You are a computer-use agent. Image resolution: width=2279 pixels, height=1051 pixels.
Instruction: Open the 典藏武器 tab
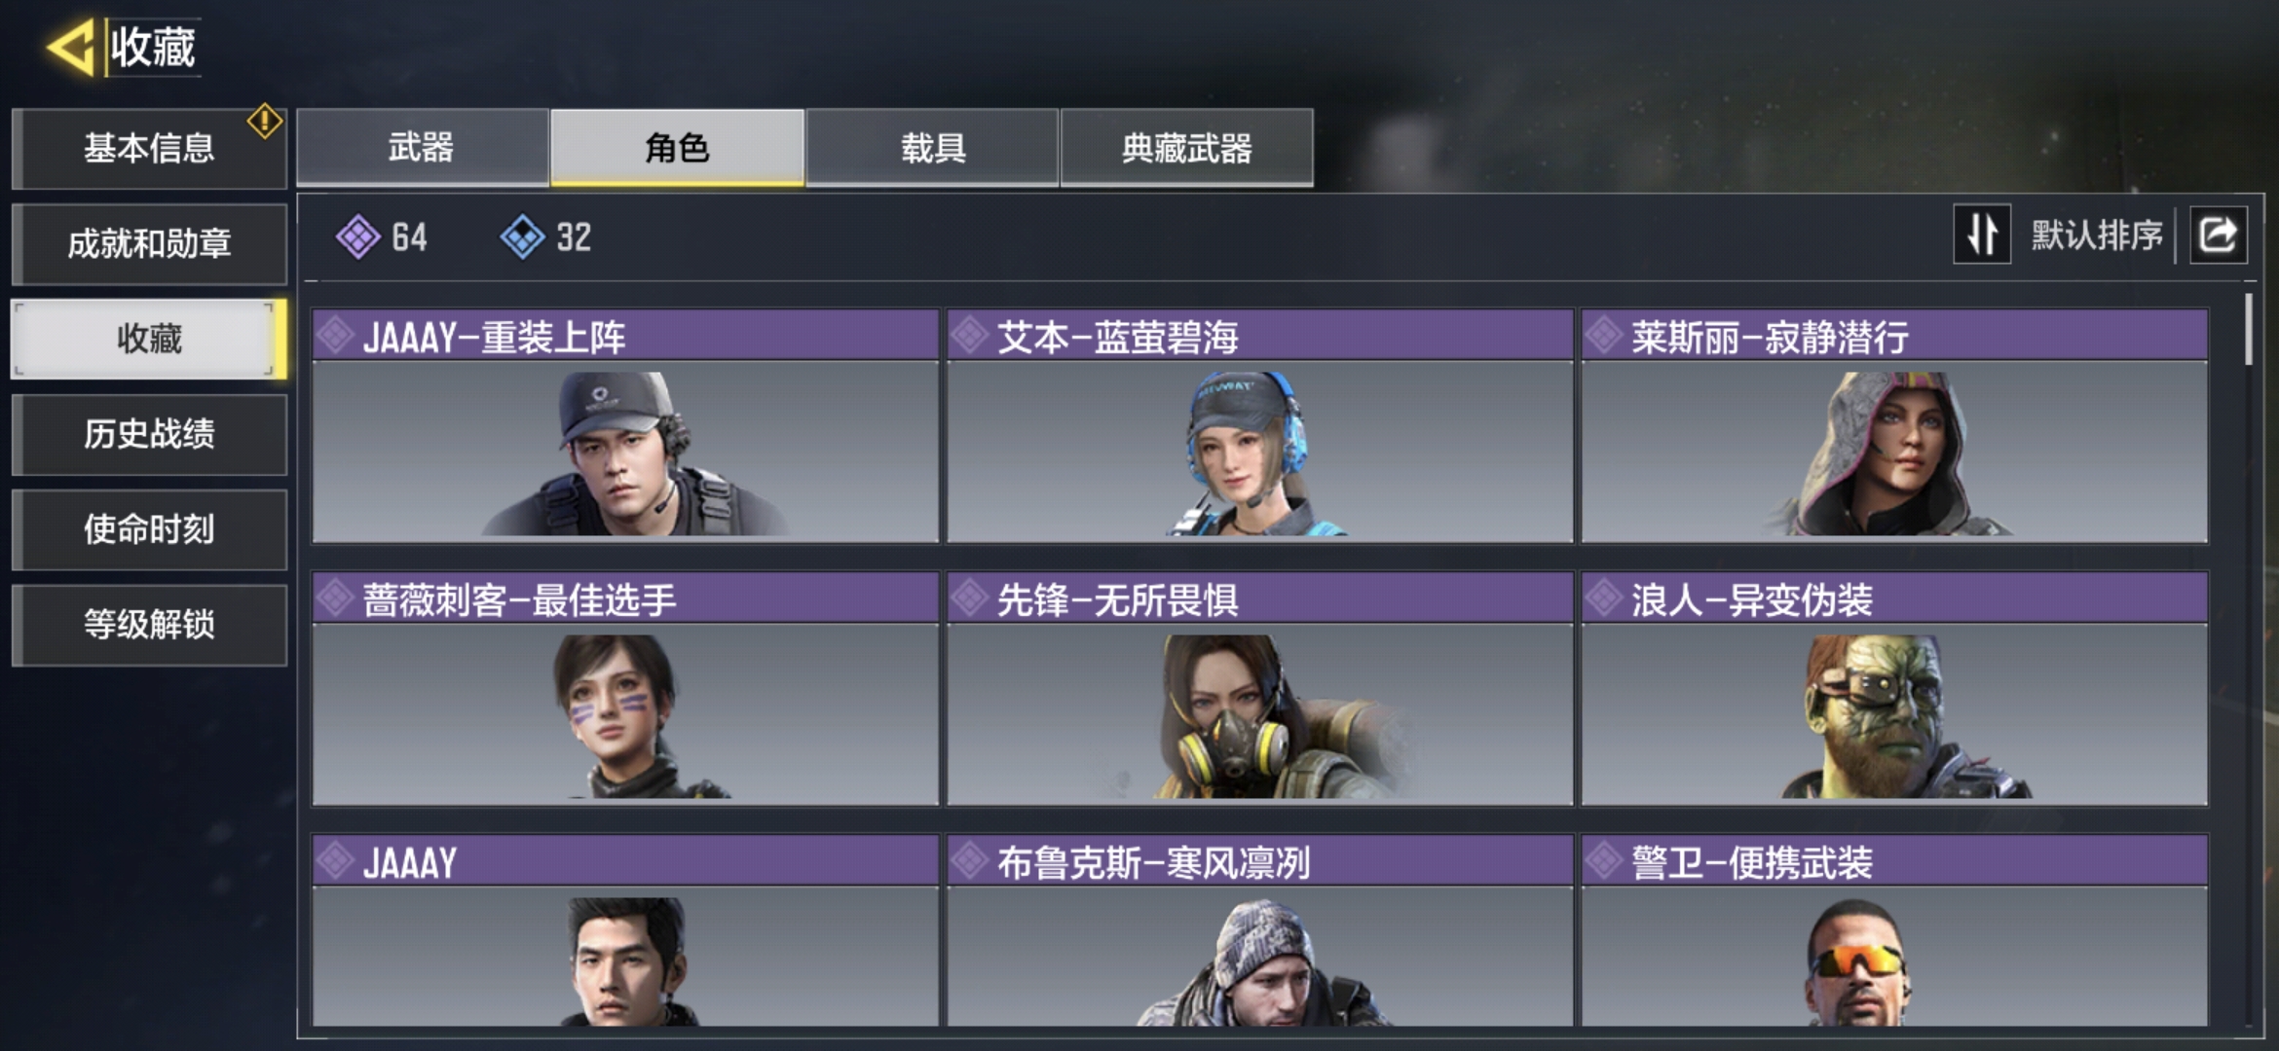[x=1186, y=147]
